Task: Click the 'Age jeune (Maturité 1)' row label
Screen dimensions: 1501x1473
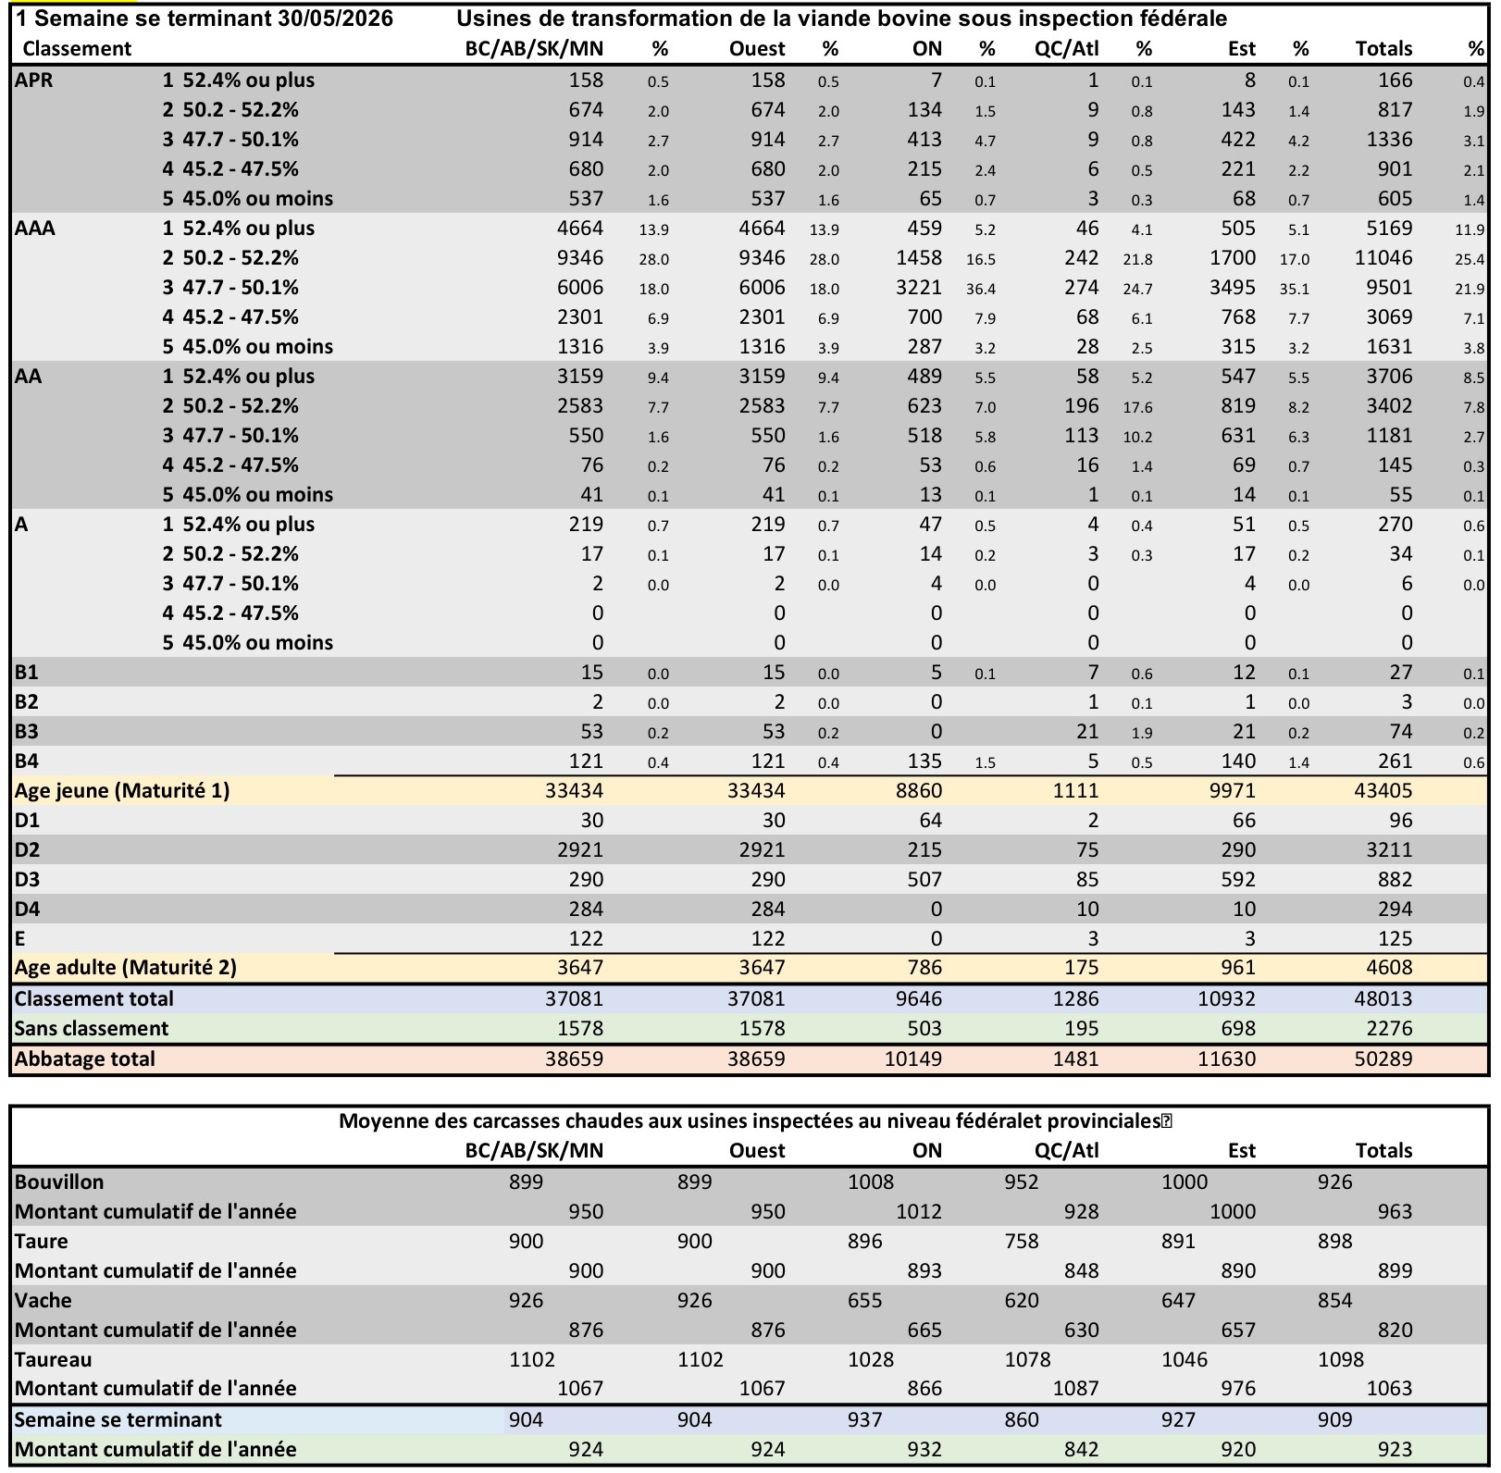Action: [122, 791]
